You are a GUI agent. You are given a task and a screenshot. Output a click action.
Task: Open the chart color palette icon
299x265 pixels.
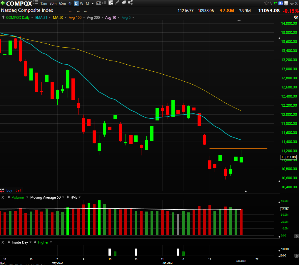click(x=296, y=17)
